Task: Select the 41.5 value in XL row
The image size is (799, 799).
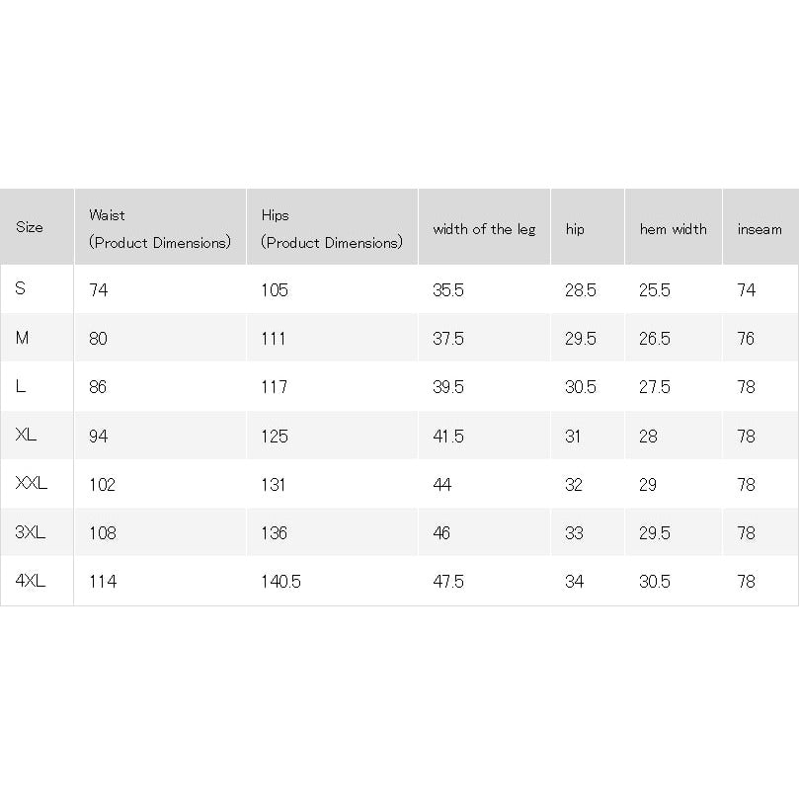Action: 448,437
